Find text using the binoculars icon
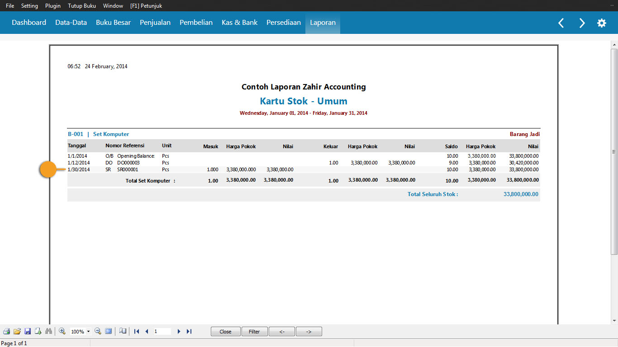The image size is (618, 347). pos(48,331)
